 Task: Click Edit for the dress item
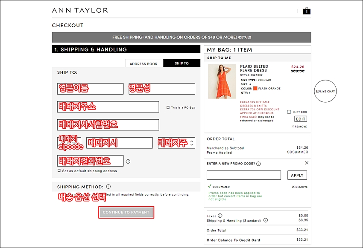coord(301,119)
